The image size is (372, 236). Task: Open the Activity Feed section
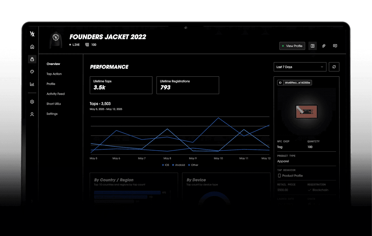(56, 94)
